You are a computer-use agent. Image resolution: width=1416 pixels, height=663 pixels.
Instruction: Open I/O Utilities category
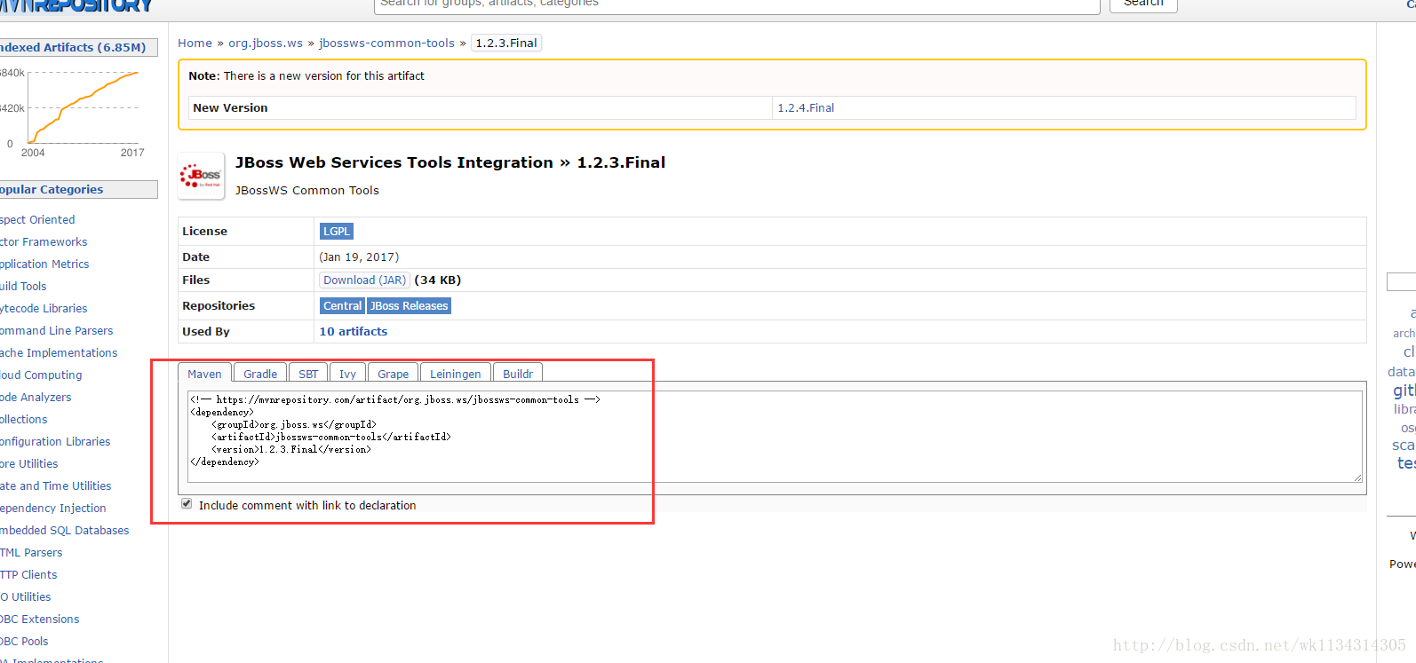pyautogui.click(x=26, y=596)
